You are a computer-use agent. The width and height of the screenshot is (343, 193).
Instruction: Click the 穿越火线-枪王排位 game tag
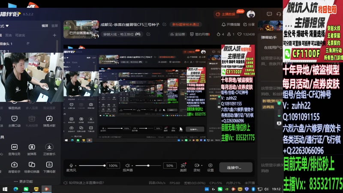click(122, 34)
